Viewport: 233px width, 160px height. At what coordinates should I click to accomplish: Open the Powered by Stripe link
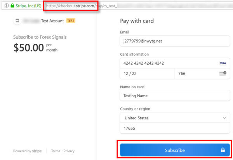(28, 151)
